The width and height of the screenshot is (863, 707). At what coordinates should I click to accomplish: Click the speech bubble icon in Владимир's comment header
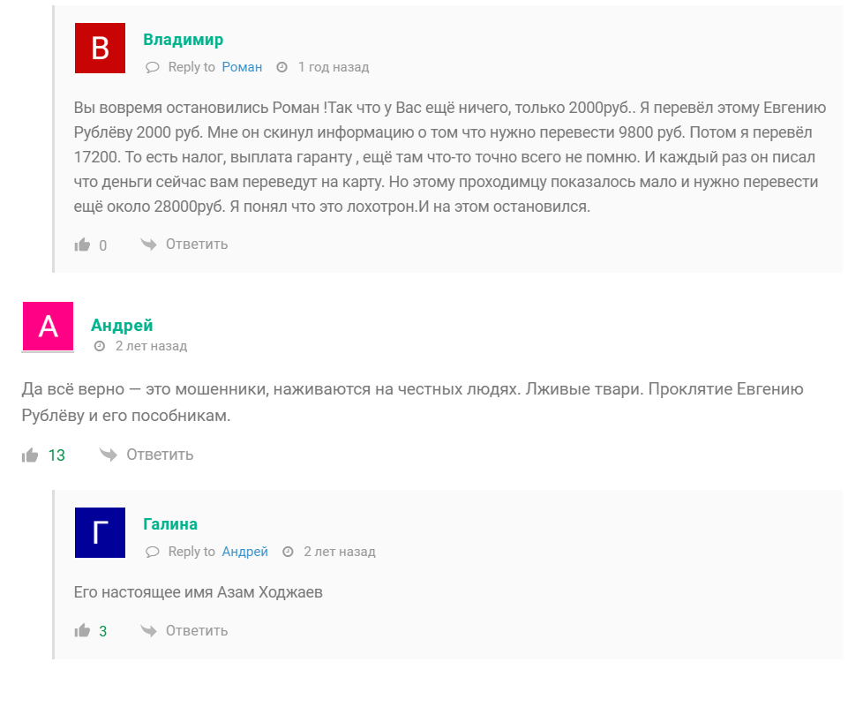[x=153, y=67]
